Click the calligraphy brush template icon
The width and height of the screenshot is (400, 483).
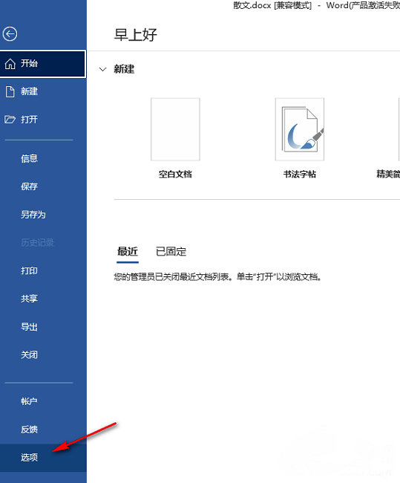300,129
